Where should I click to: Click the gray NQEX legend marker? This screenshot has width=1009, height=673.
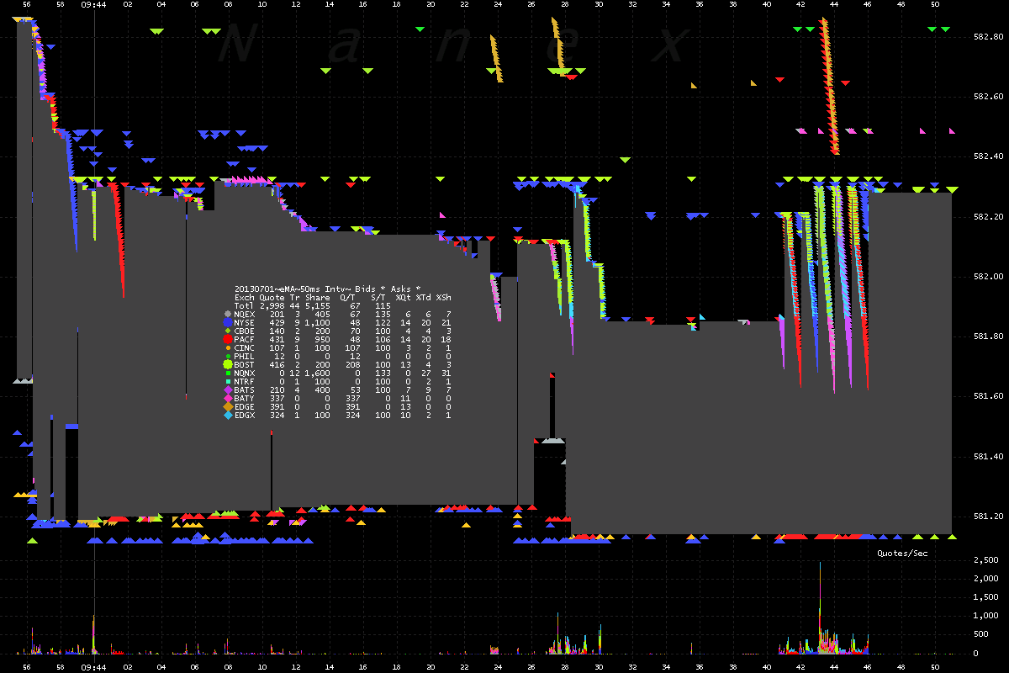tap(228, 314)
